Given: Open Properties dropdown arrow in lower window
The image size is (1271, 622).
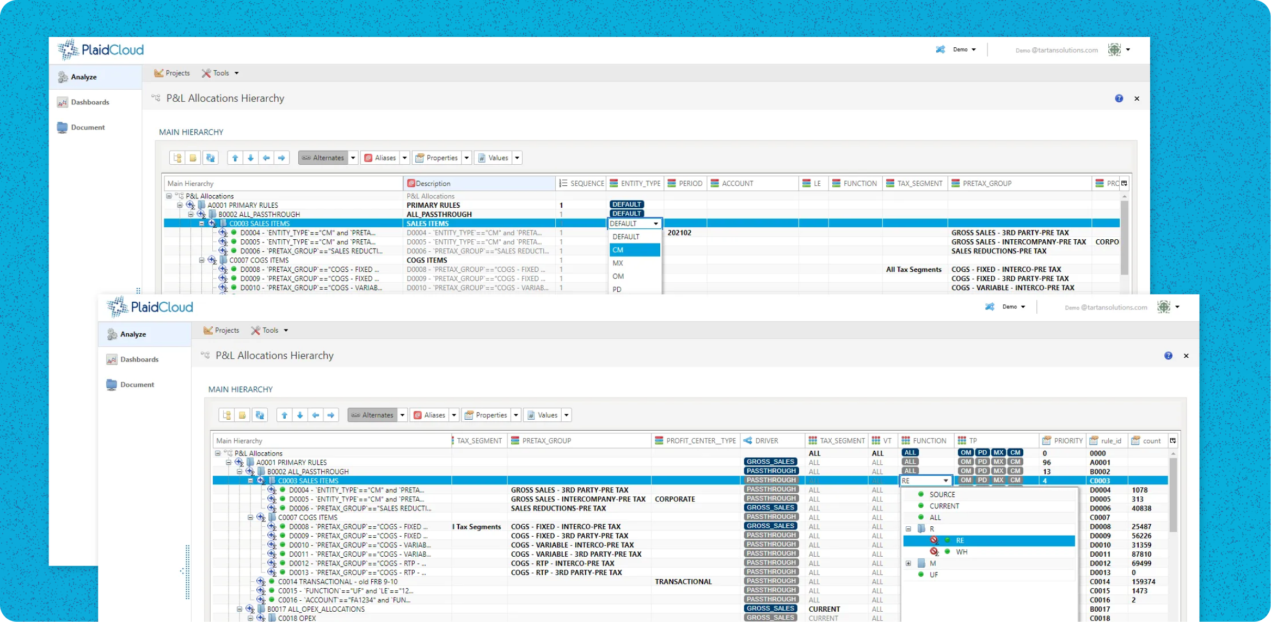Looking at the screenshot, I should tap(516, 415).
